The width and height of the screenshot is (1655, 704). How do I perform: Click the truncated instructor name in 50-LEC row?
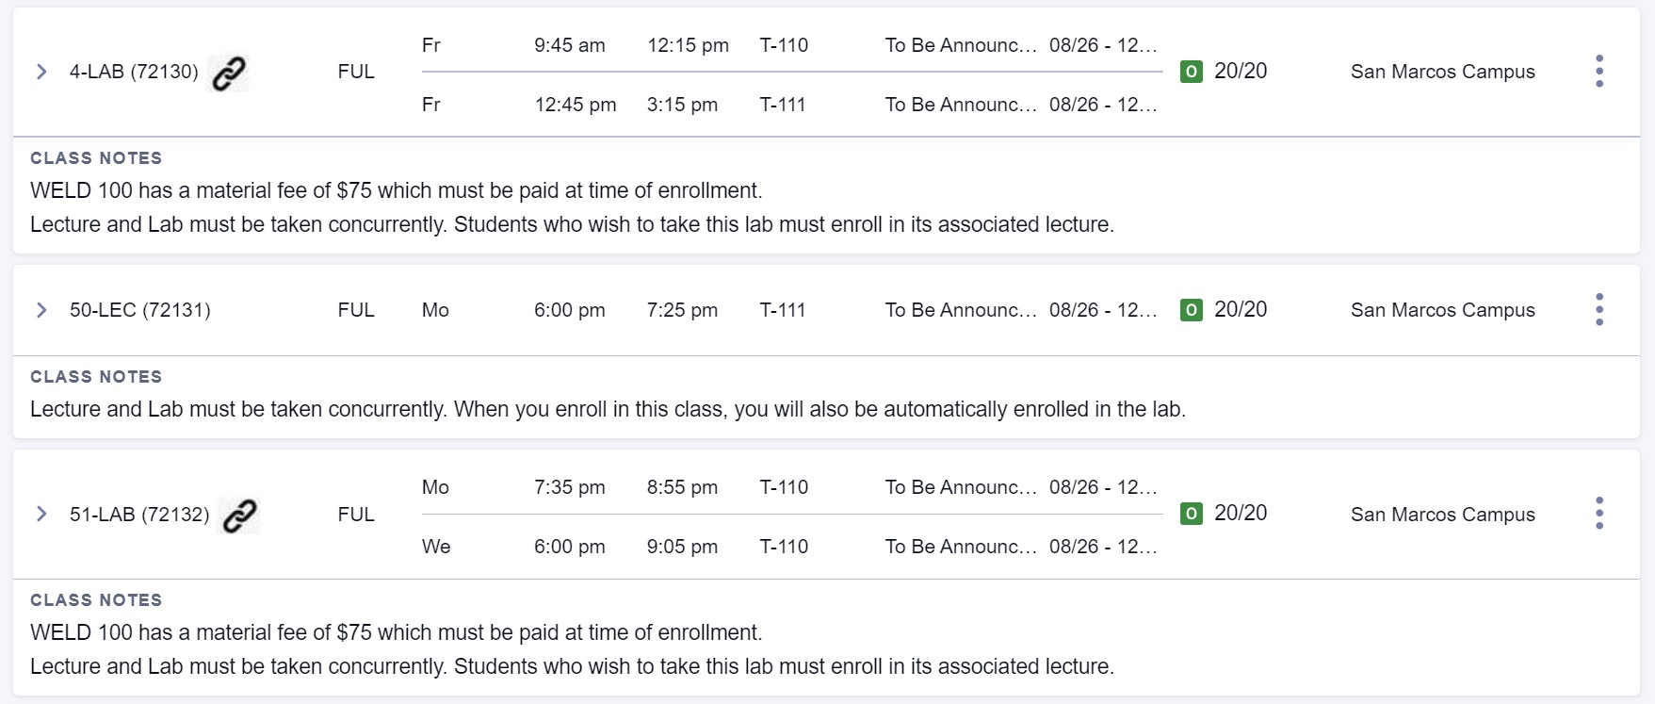pos(960,310)
